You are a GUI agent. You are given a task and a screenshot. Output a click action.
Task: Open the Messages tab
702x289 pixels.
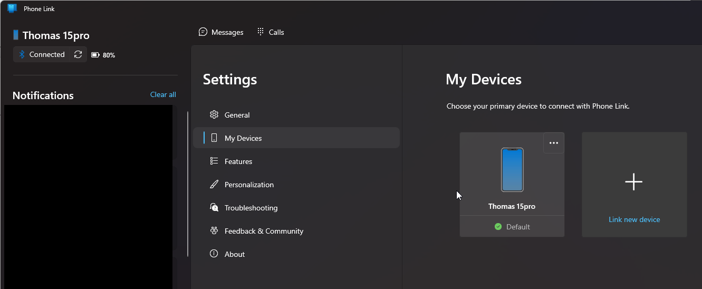point(221,32)
